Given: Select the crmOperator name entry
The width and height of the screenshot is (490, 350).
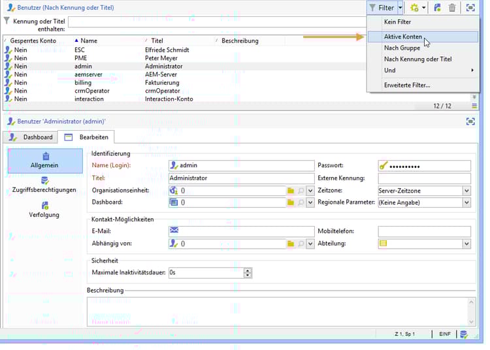Looking at the screenshot, I should coord(92,91).
